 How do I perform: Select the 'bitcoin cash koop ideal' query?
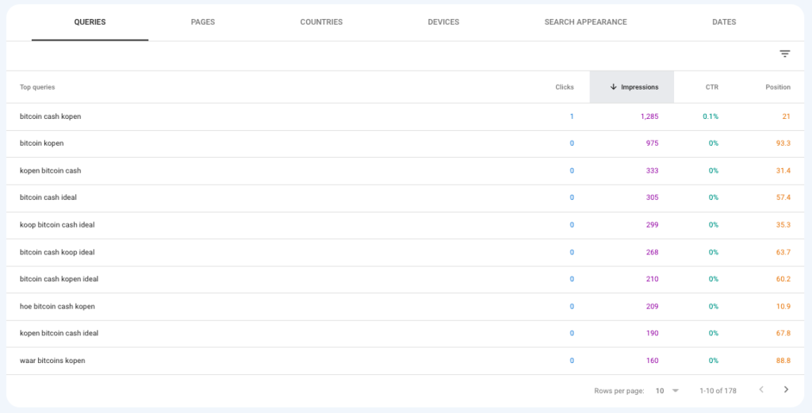(57, 252)
